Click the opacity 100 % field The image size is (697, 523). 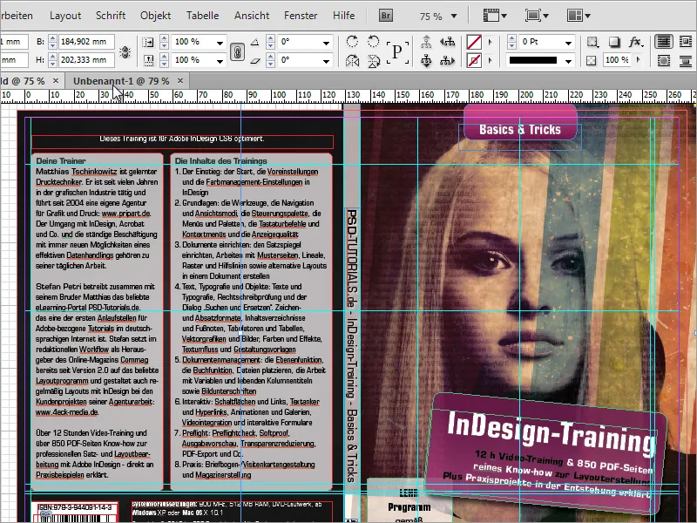617,60
